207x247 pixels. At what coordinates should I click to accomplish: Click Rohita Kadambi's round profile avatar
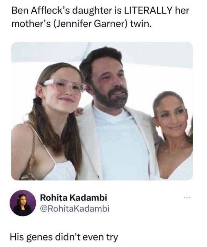point(23,203)
